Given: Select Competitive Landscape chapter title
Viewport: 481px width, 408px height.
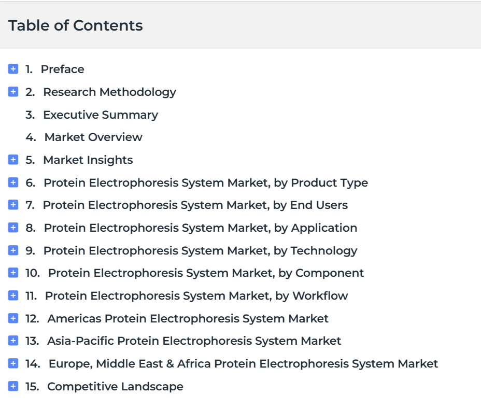Looking at the screenshot, I should (115, 386).
